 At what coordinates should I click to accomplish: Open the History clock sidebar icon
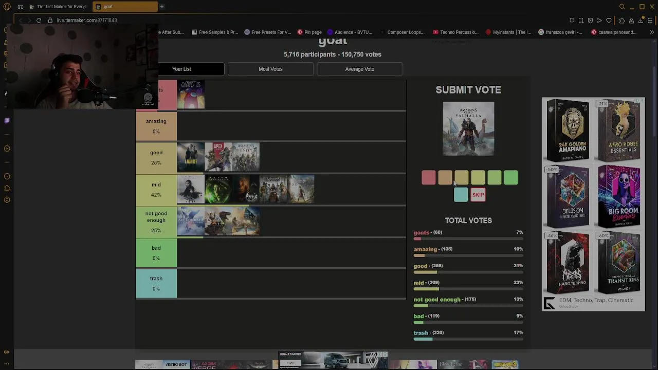point(7,176)
